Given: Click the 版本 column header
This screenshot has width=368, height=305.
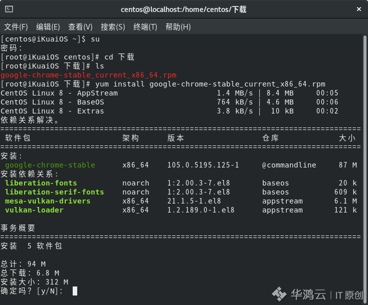Looking at the screenshot, I should tap(175, 138).
